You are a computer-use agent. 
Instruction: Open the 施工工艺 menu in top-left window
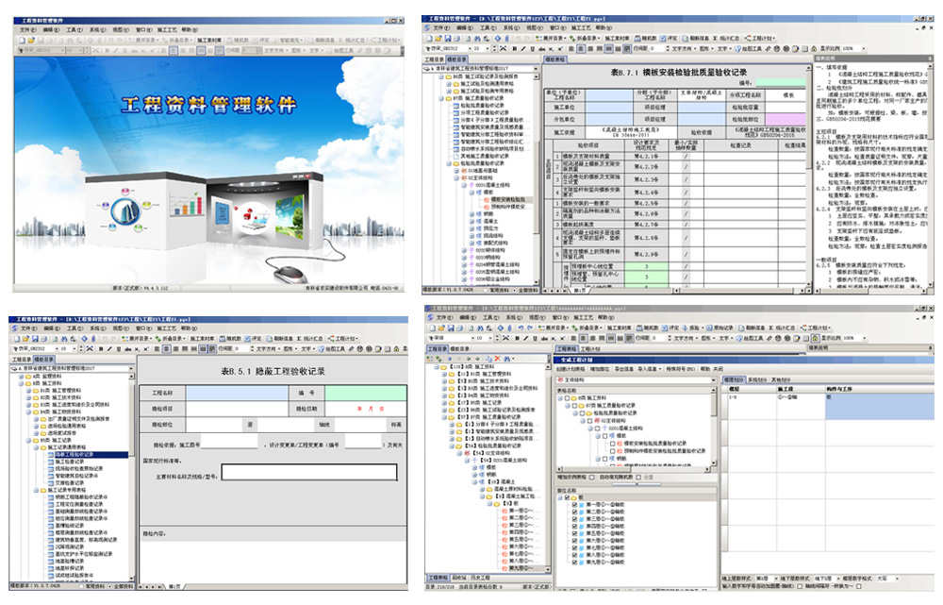165,29
